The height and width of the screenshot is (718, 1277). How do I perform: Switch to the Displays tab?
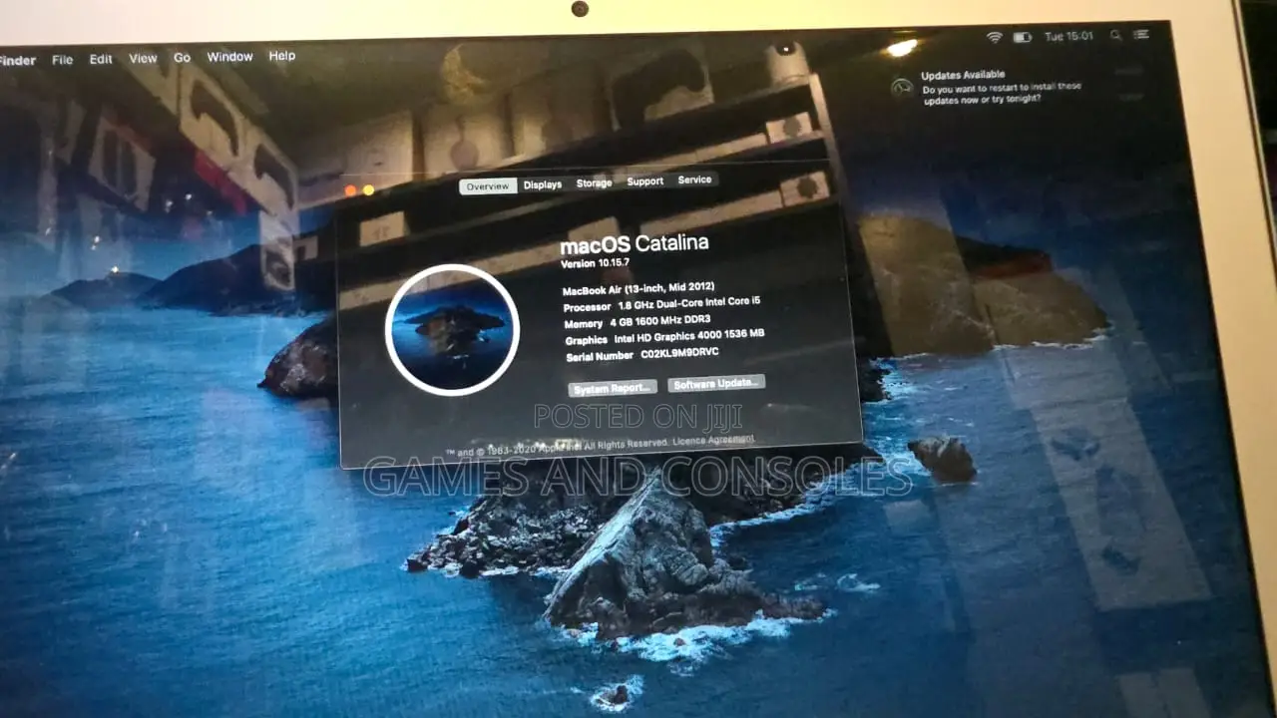click(543, 184)
